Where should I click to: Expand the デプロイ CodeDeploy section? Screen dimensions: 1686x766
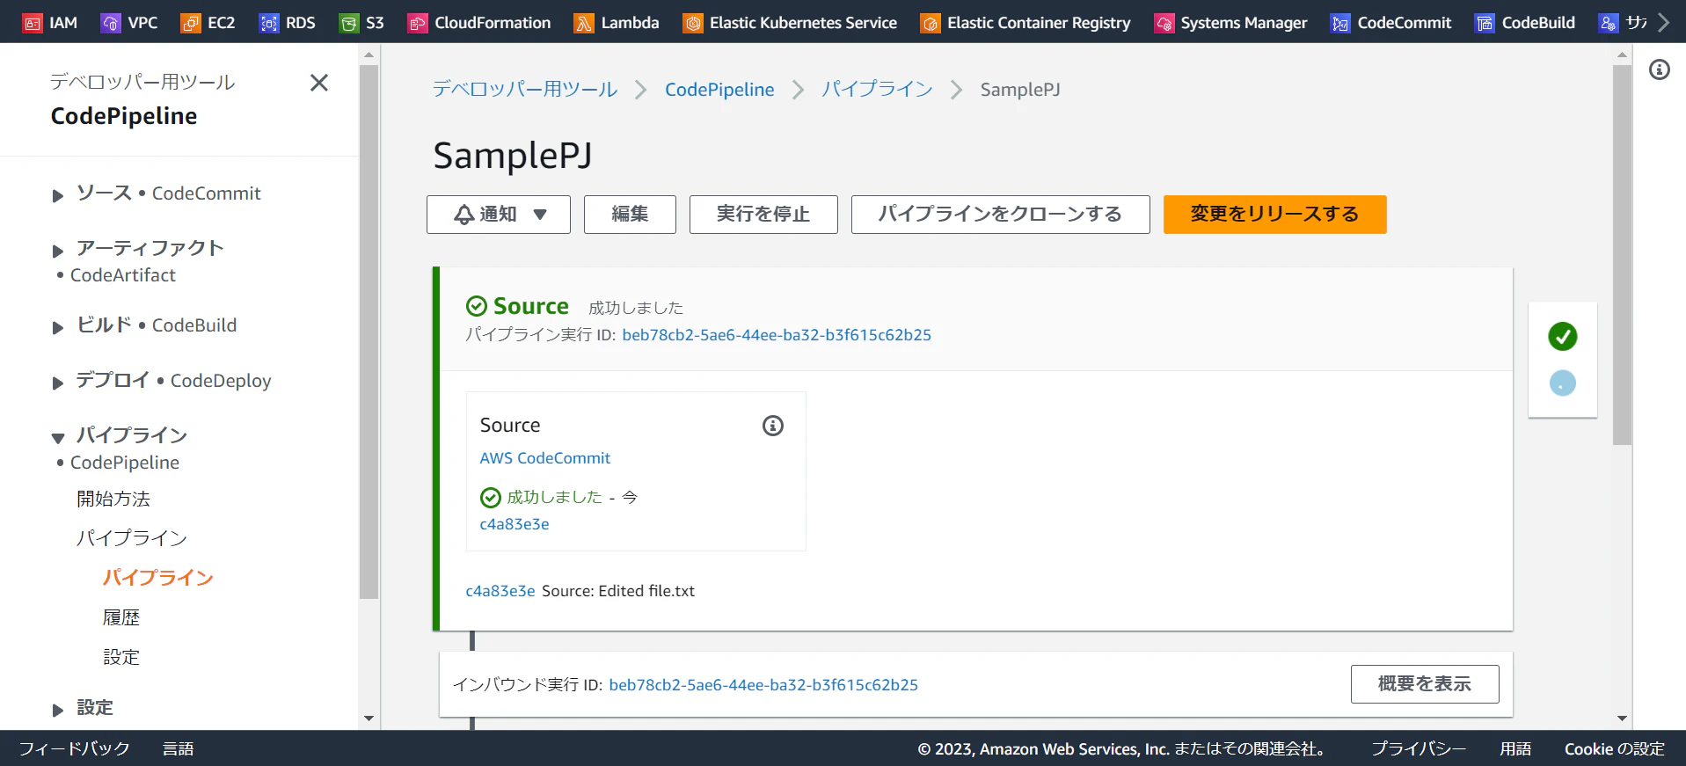(58, 383)
